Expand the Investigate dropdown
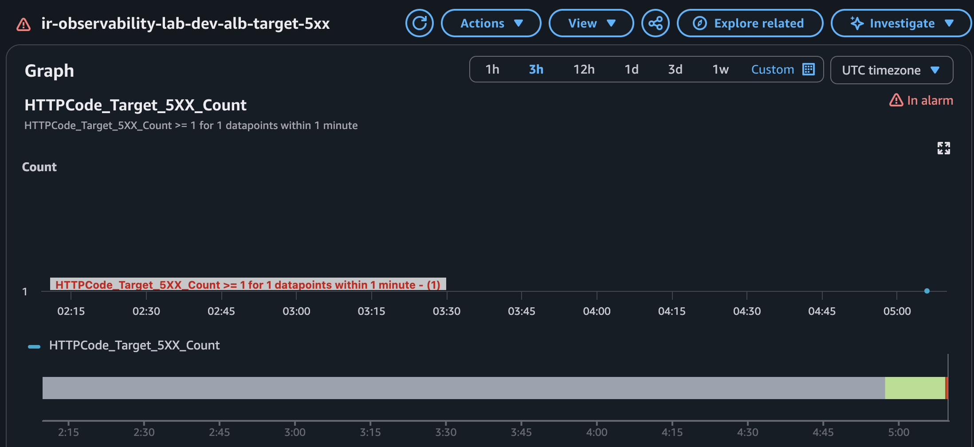Viewport: 974px width, 447px height. tap(901, 23)
